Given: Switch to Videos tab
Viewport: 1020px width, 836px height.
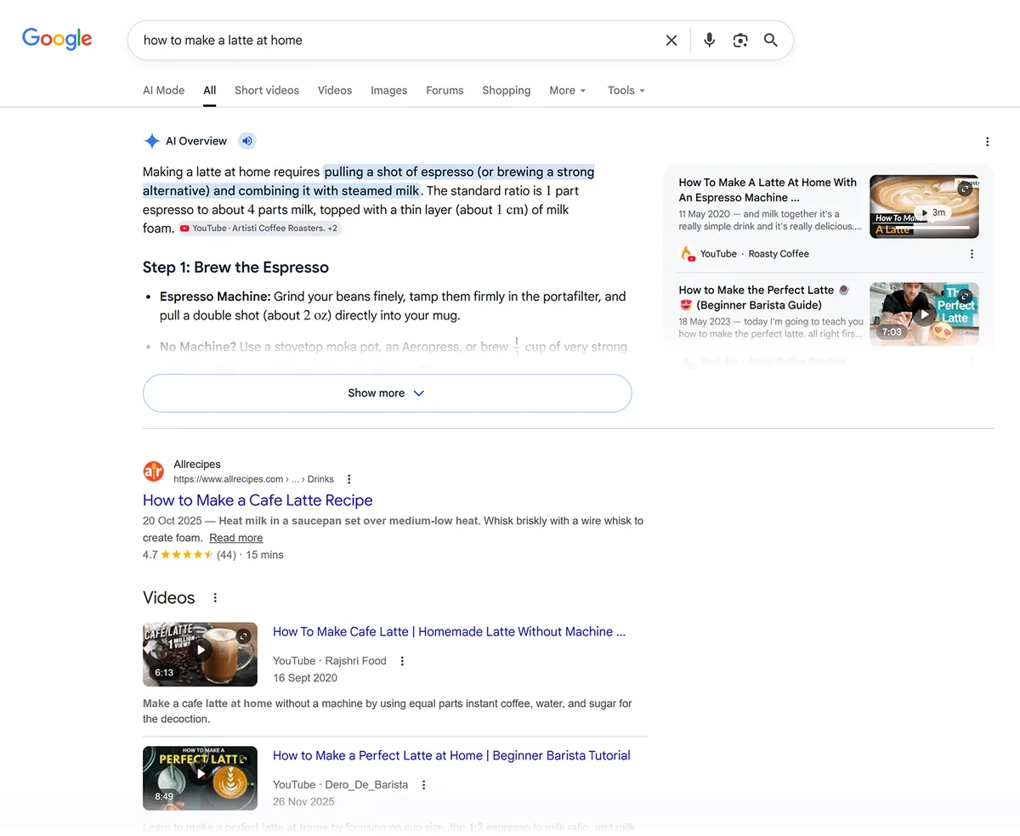Looking at the screenshot, I should point(335,90).
